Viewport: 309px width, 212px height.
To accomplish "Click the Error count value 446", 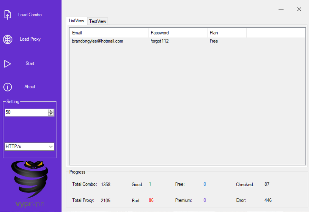I will click(268, 200).
